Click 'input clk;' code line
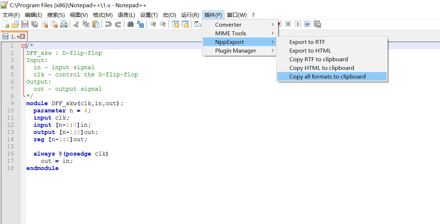440x224 pixels. 52,118
